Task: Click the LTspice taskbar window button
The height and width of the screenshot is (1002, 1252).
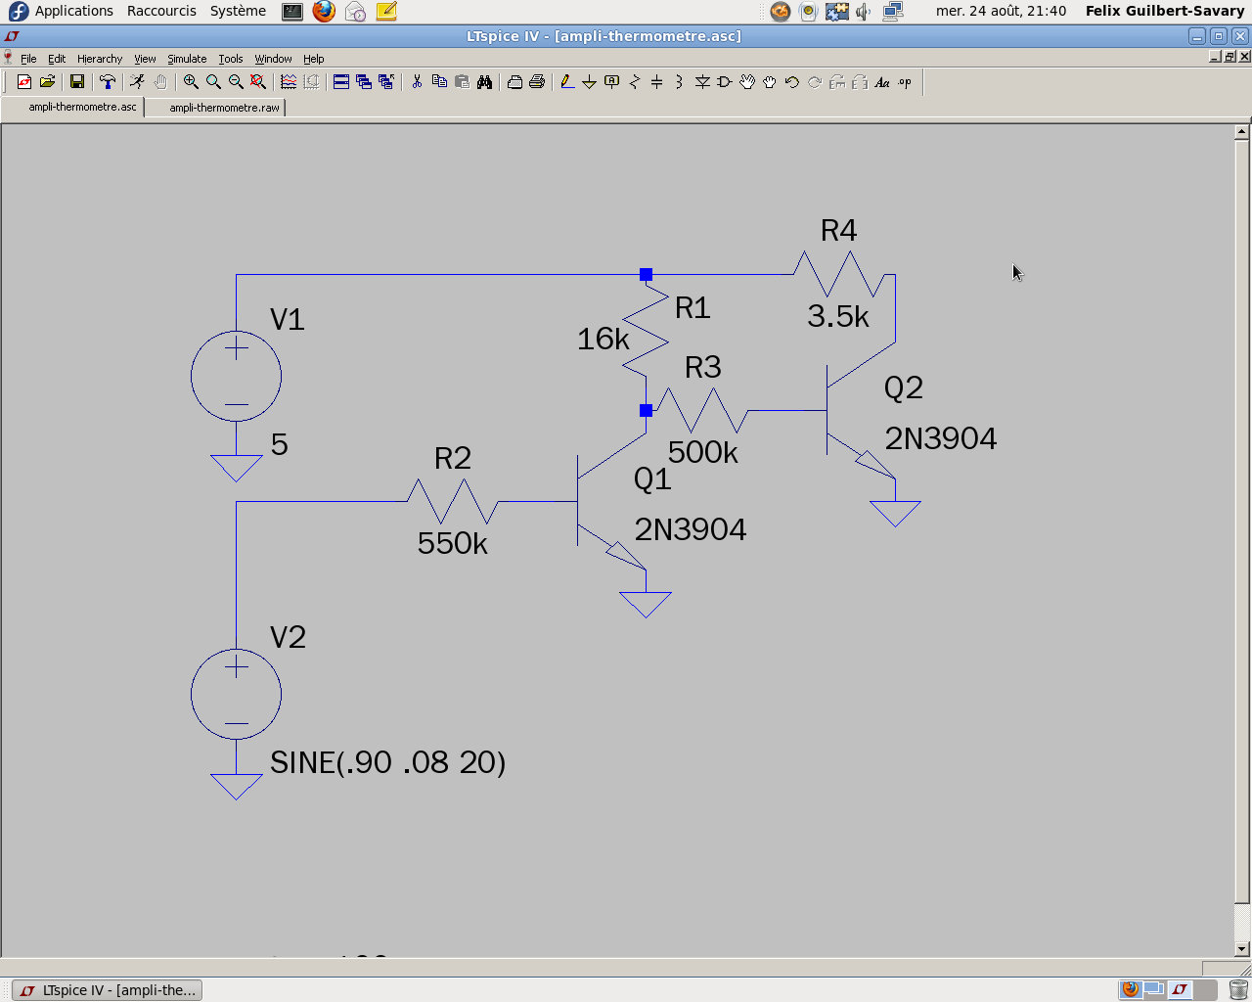Action: click(108, 990)
